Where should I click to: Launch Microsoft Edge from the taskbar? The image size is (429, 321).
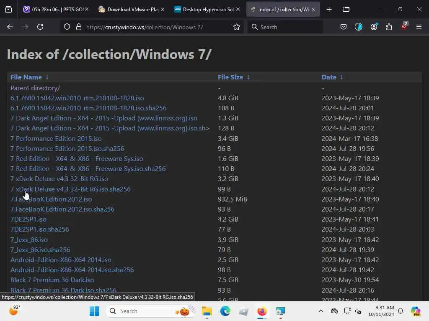pos(225,311)
